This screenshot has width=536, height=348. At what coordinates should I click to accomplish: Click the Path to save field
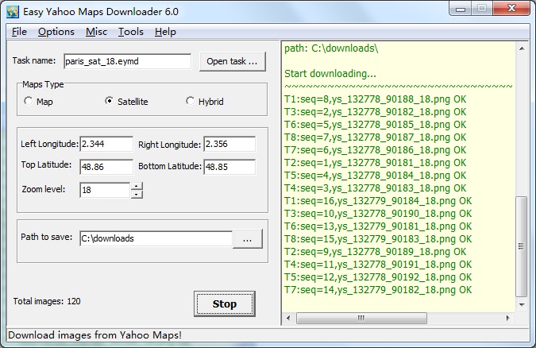click(x=156, y=238)
